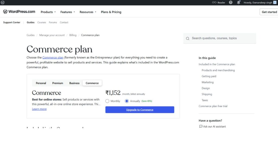This screenshot has height=156, width=278.
Task: Expand the Features dropdown
Action: tap(67, 12)
